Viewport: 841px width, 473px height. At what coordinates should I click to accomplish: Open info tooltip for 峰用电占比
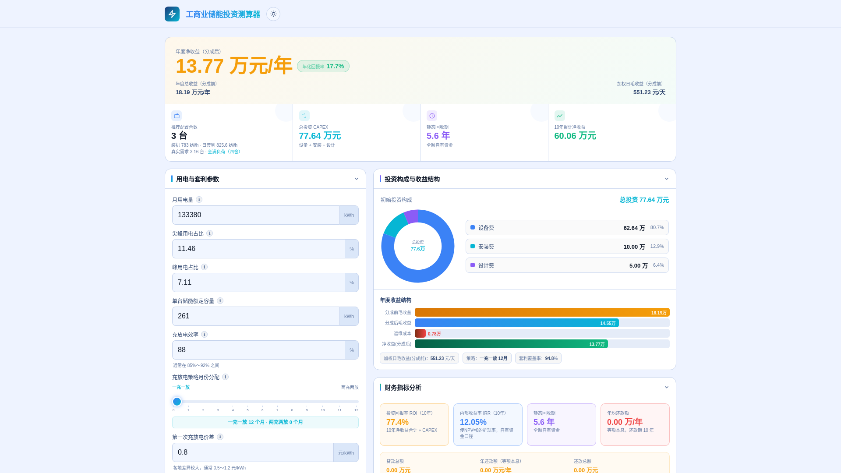[x=204, y=267]
